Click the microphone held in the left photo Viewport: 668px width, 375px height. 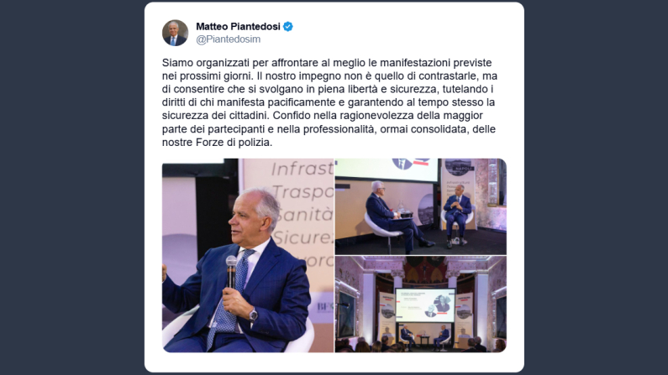coord(231,271)
